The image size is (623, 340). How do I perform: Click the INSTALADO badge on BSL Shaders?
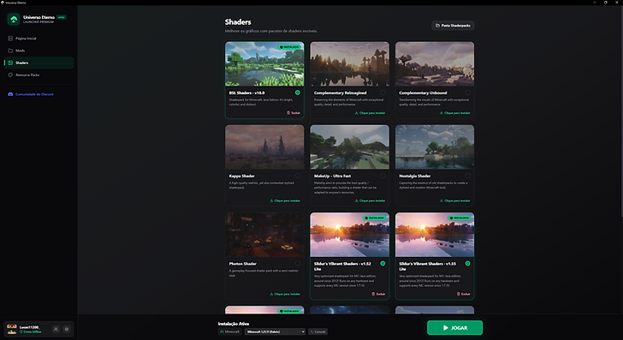point(289,47)
